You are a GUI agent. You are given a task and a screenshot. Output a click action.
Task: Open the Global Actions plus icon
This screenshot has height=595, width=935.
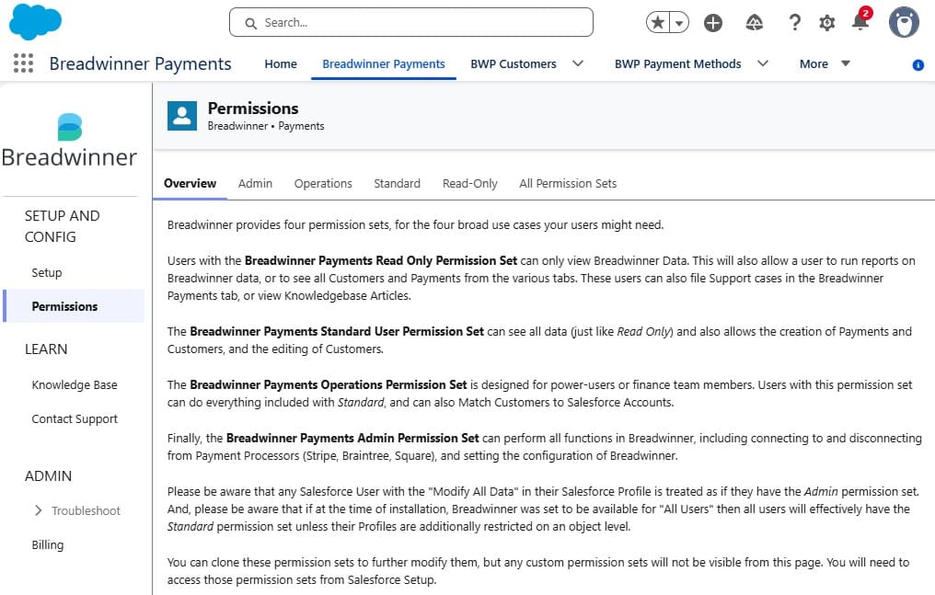point(712,23)
